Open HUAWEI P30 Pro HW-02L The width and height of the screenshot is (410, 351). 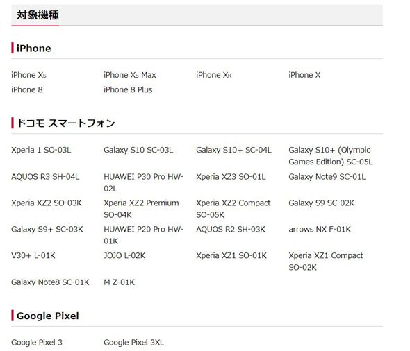[144, 182]
